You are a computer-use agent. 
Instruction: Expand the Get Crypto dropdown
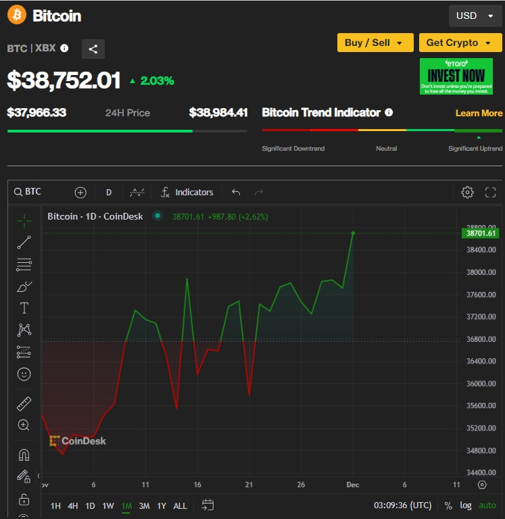coord(460,43)
